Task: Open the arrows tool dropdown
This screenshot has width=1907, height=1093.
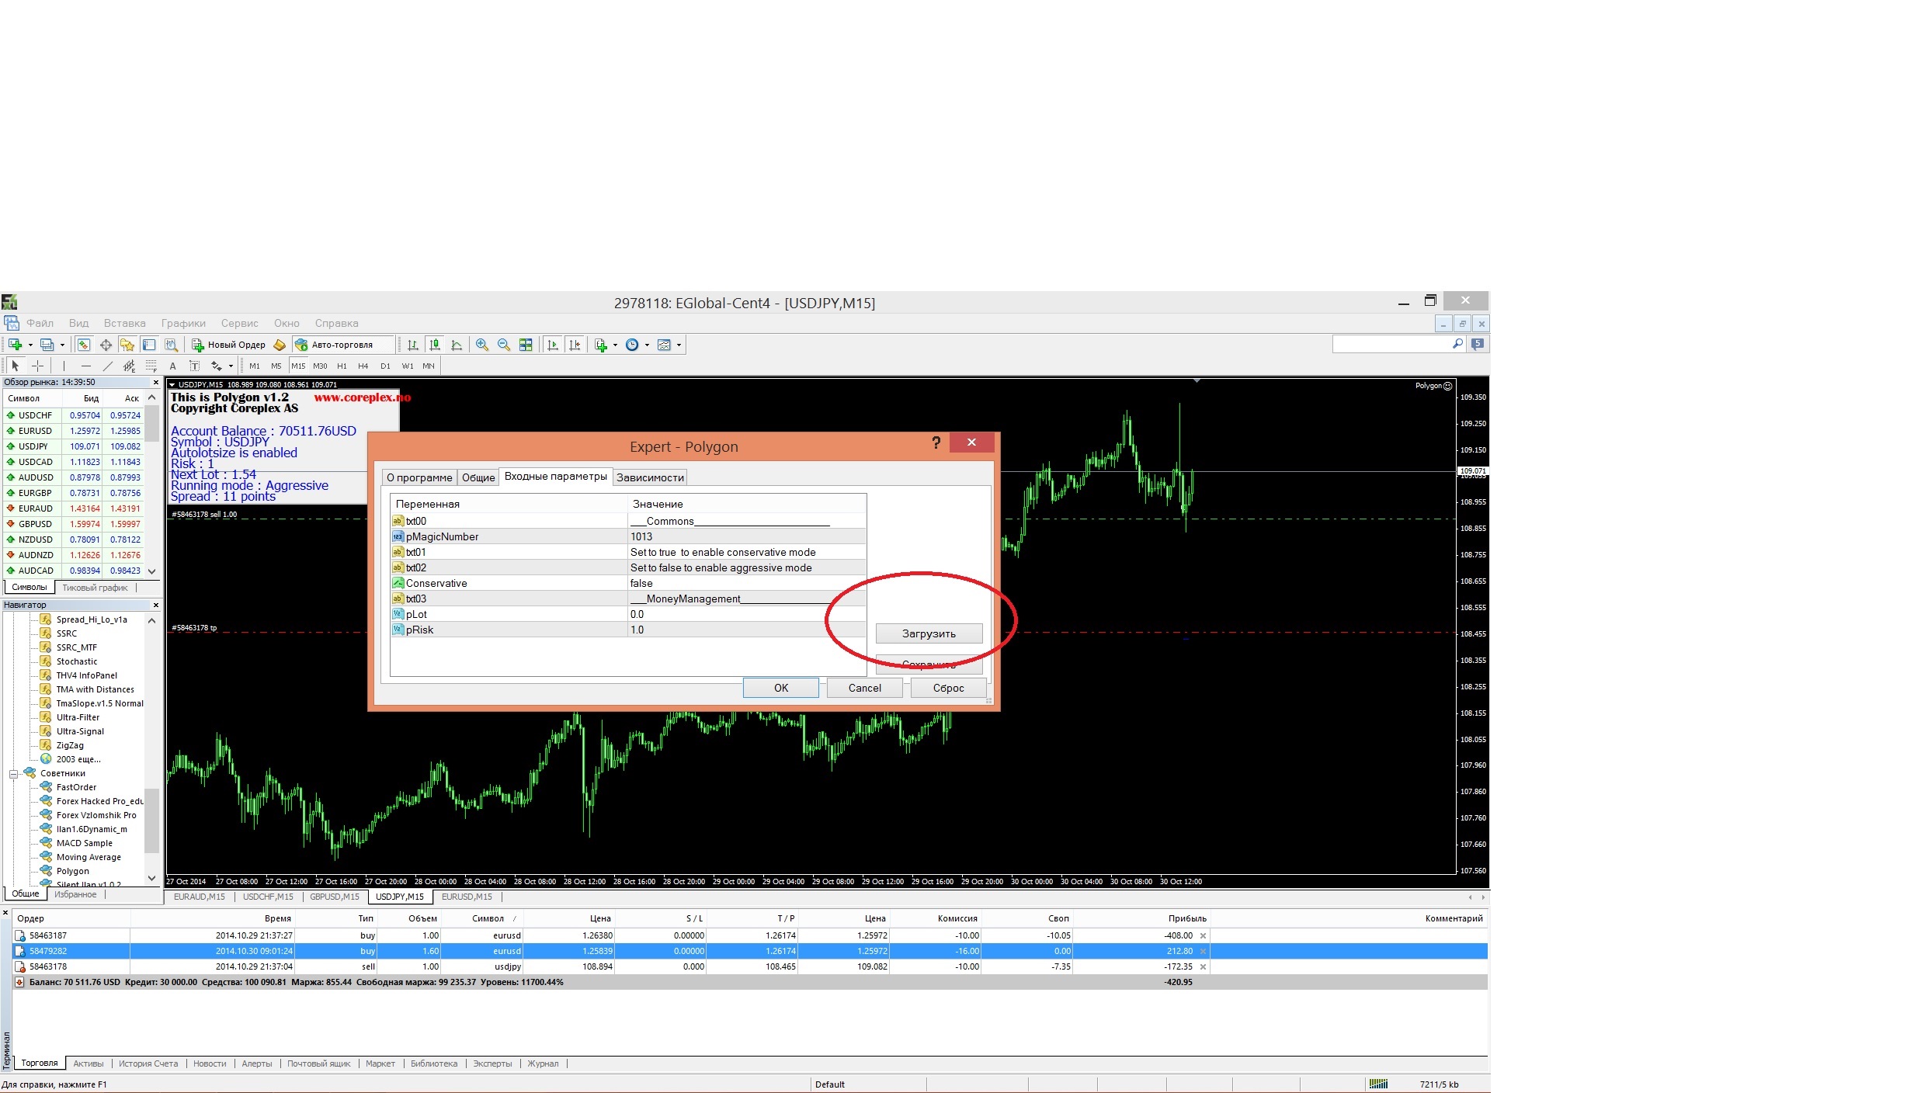Action: [231, 366]
